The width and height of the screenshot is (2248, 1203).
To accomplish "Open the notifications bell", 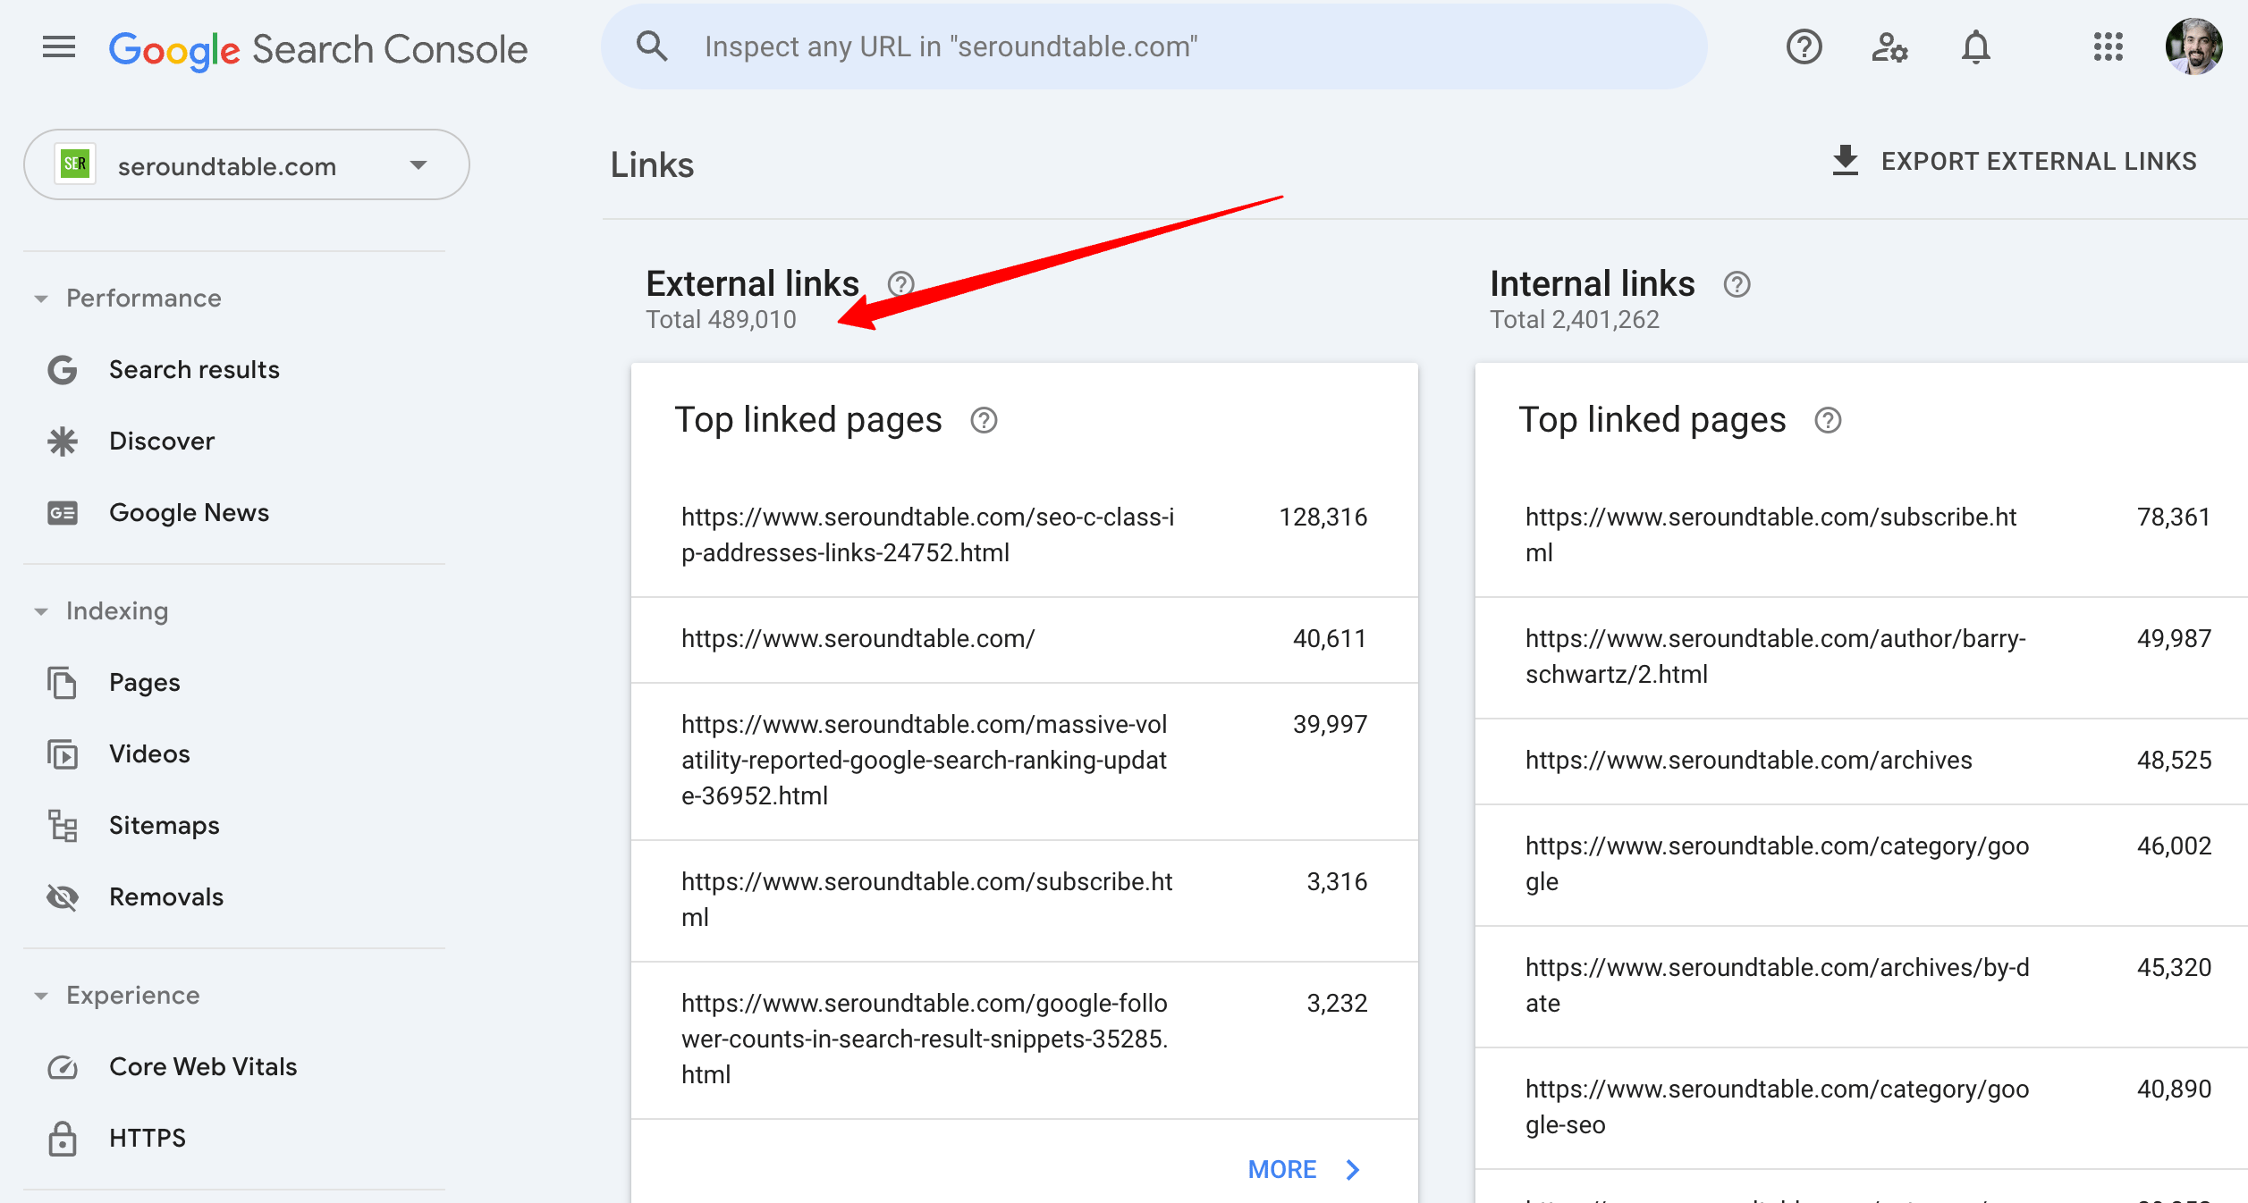I will pos(1975,46).
